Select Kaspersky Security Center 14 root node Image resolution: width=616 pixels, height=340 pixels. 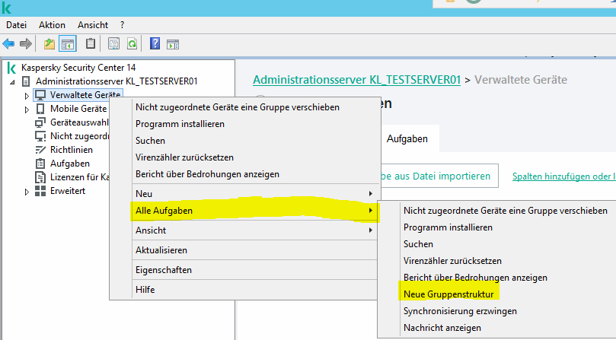78,68
